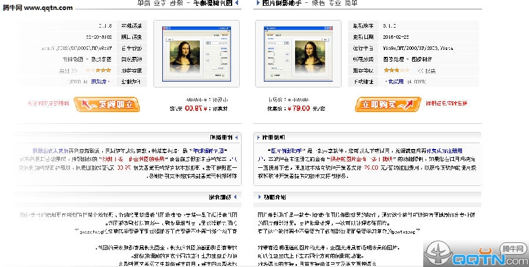
Task: Click the update date 2016-02-23
Action: click(x=396, y=37)
